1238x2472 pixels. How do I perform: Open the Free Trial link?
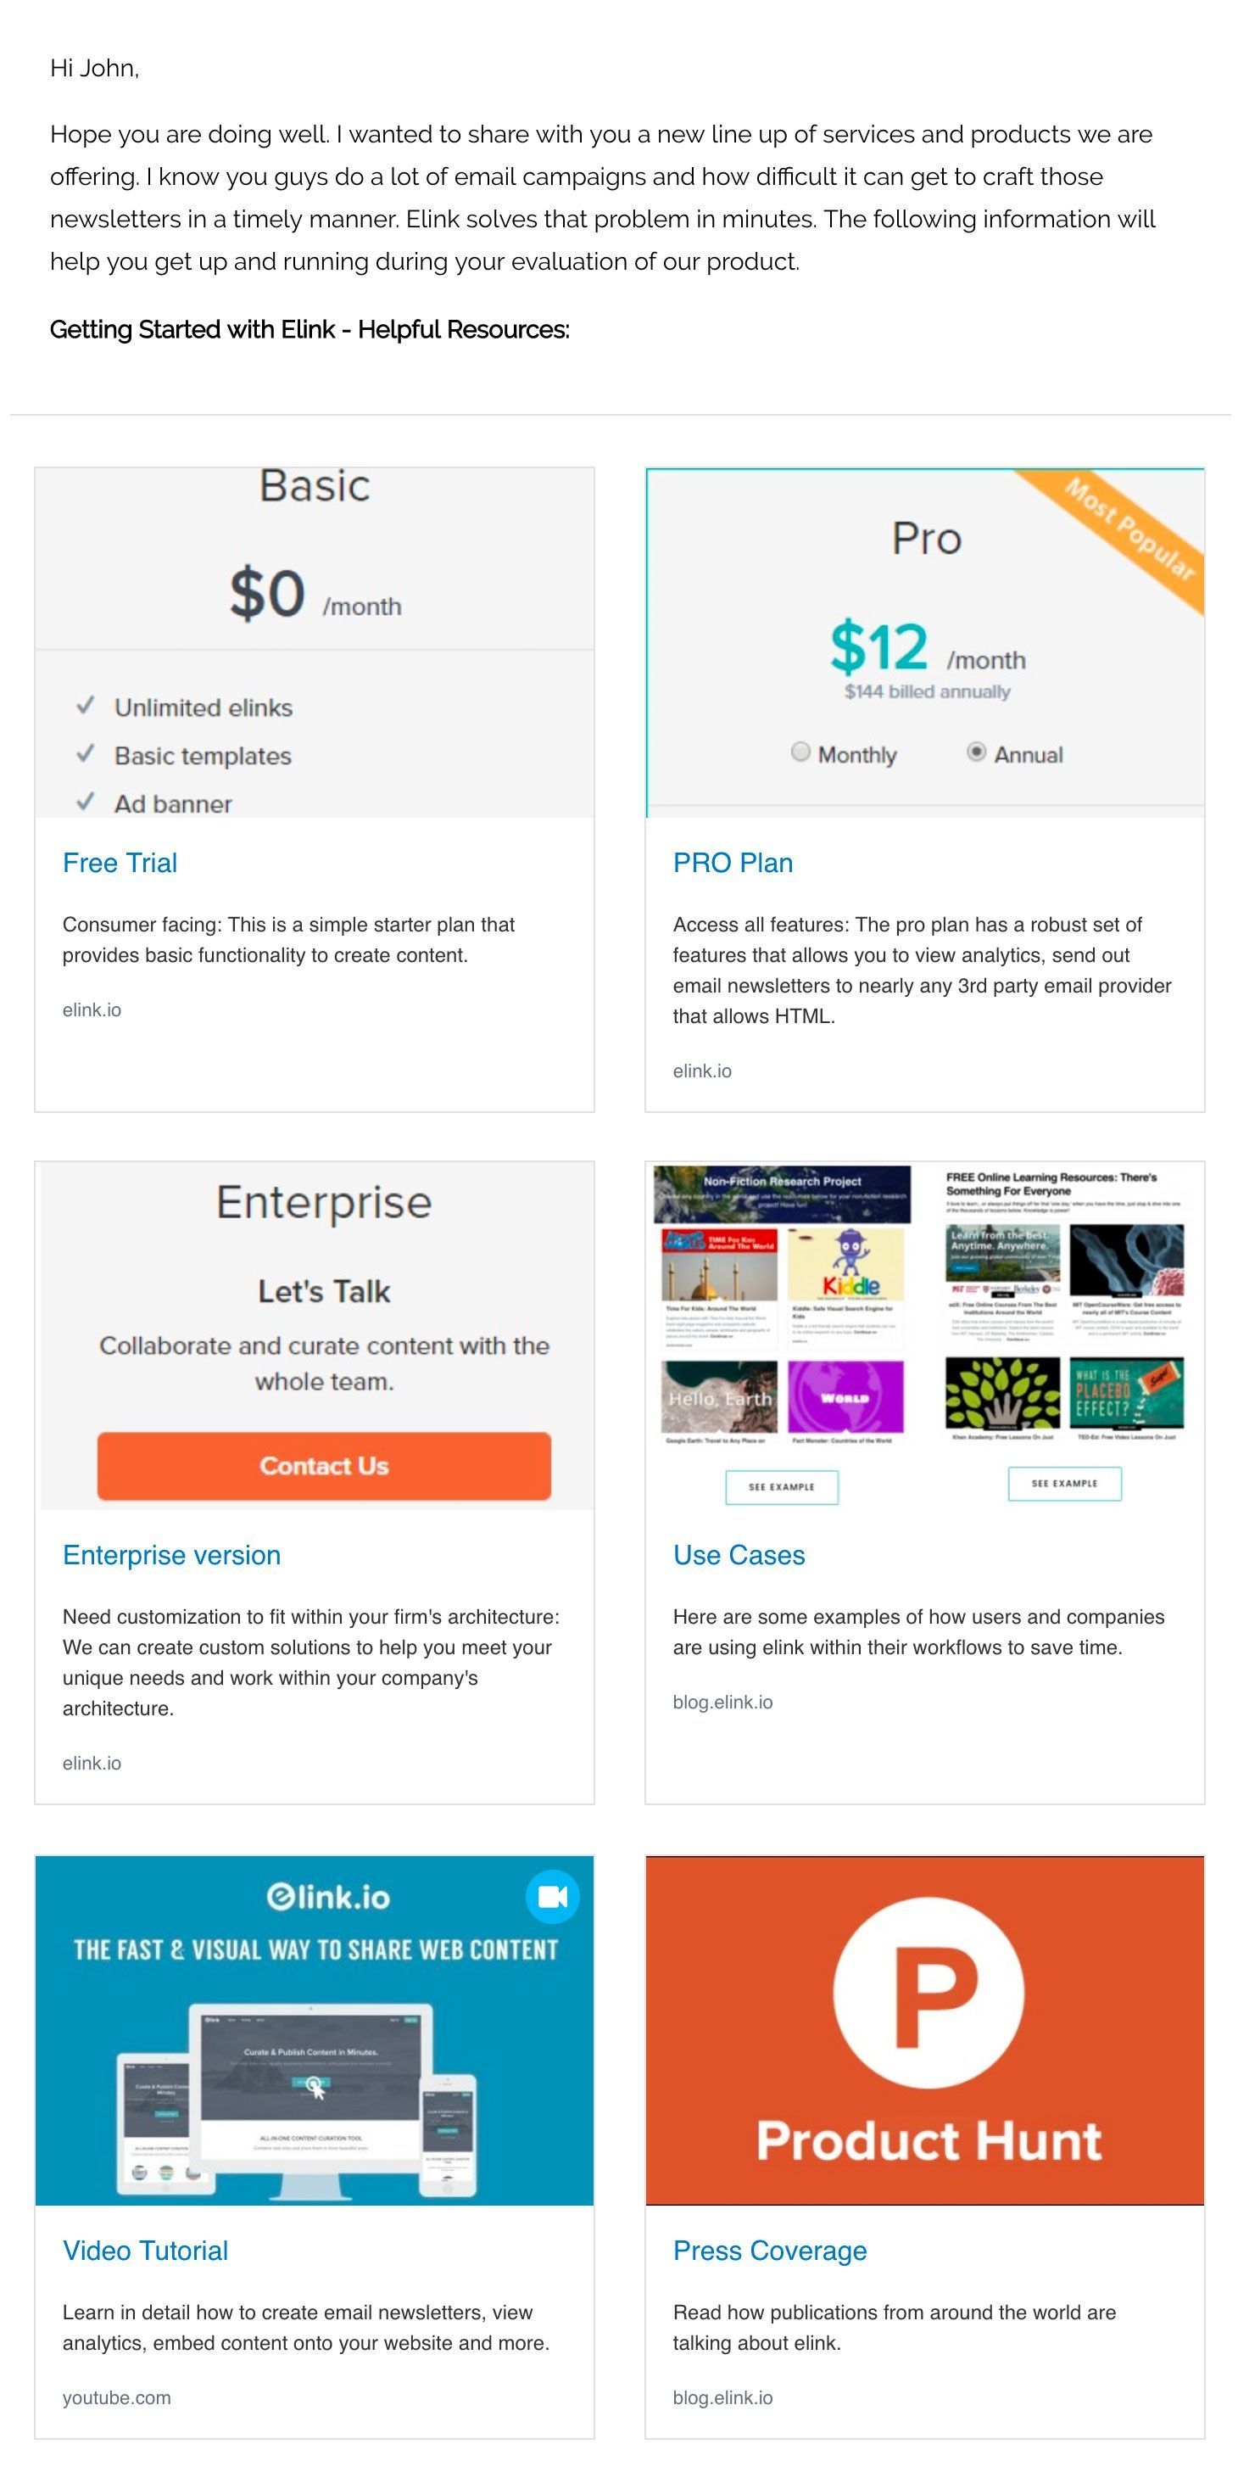120,863
